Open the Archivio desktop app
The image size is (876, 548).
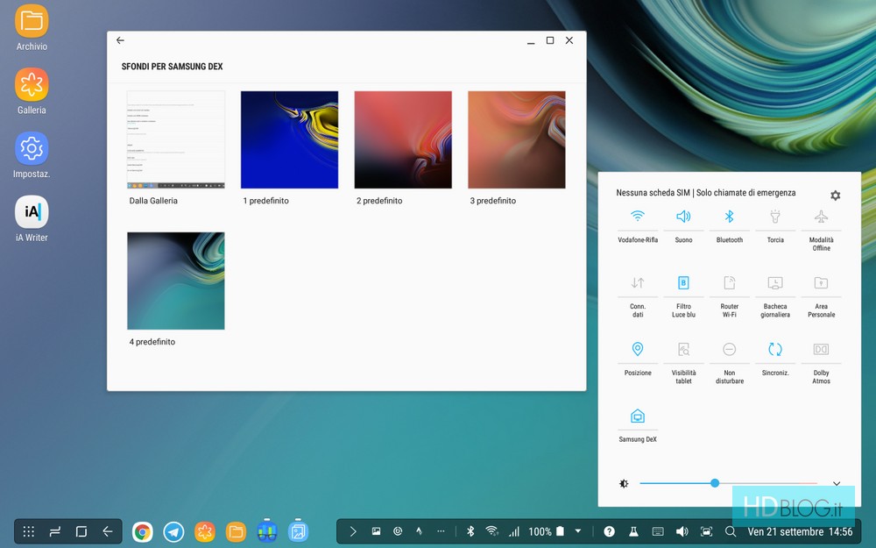click(x=32, y=28)
